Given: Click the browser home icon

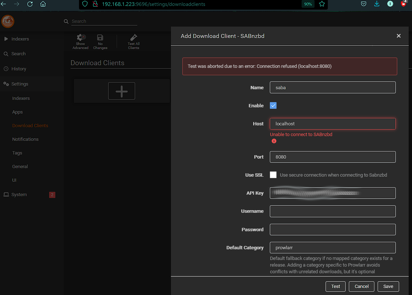Looking at the screenshot, I should (x=43, y=4).
